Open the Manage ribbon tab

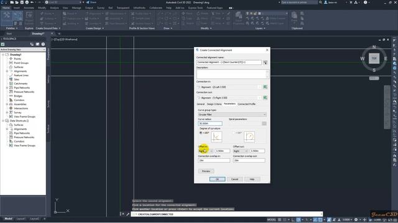[76, 8]
